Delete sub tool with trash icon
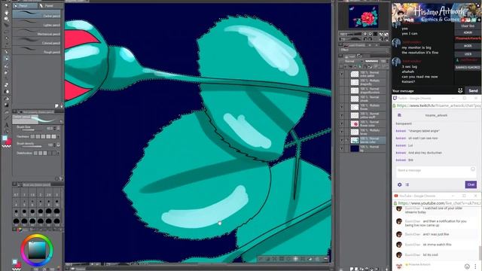Screen dimensions: 482x271 pos(62,106)
